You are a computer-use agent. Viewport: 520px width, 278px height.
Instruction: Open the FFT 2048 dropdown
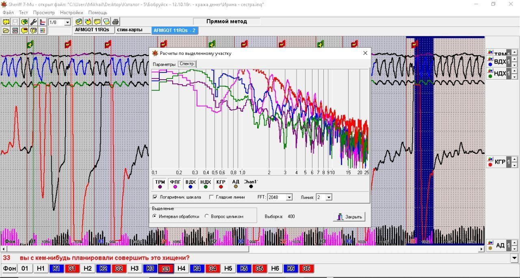coord(289,197)
